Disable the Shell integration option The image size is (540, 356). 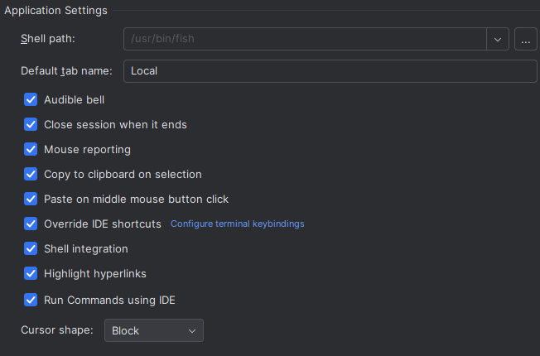(31, 248)
